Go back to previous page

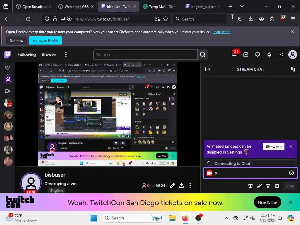7,19
